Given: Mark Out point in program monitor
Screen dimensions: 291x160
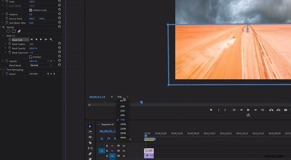Looking at the screenshot, I should click(x=225, y=110).
